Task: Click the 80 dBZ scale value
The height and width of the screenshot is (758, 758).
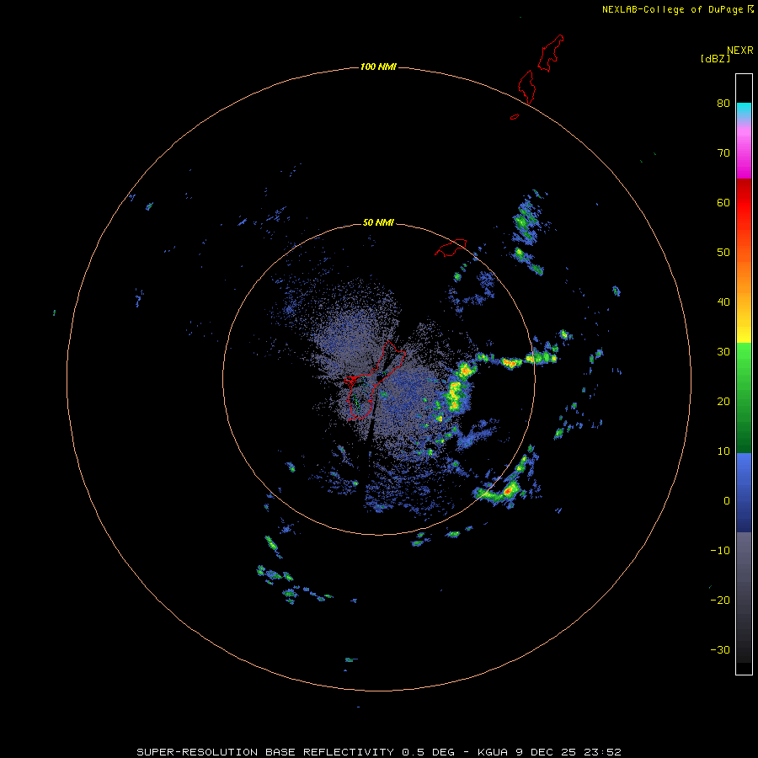Action: coord(723,103)
